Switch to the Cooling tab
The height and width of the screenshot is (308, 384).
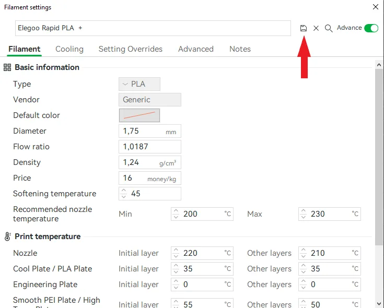(x=69, y=49)
